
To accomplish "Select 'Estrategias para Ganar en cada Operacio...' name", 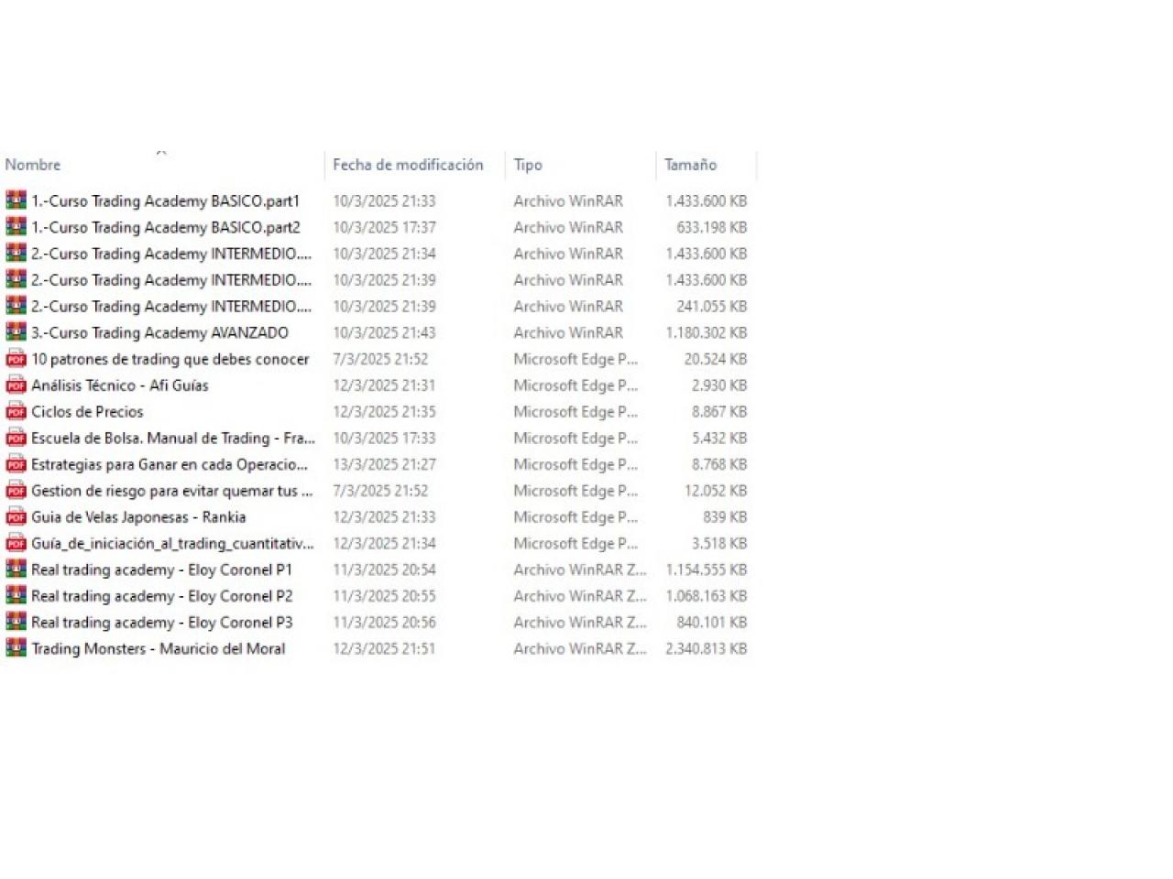I will tap(170, 464).
